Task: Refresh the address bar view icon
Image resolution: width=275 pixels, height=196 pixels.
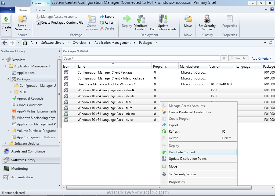Action: point(271,43)
